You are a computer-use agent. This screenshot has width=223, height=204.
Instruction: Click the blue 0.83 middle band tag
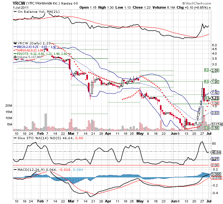click(215, 113)
